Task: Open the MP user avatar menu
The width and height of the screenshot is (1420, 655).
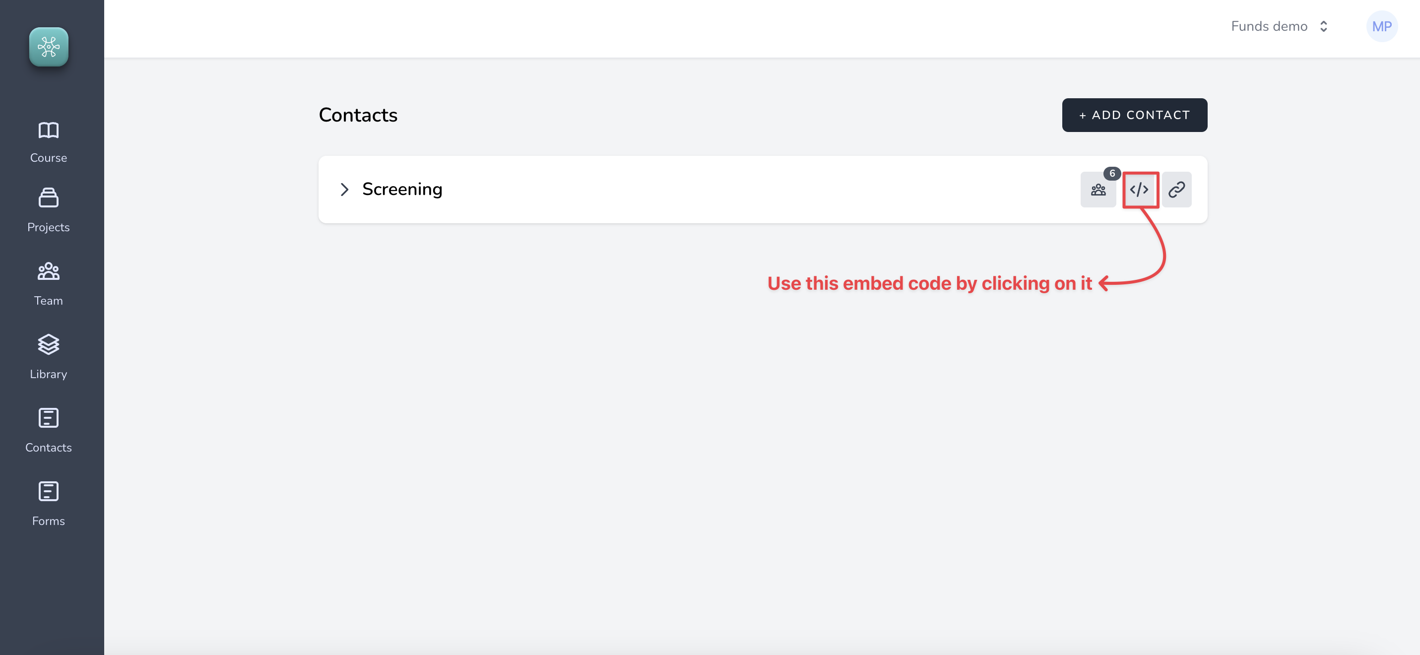Action: 1381,26
